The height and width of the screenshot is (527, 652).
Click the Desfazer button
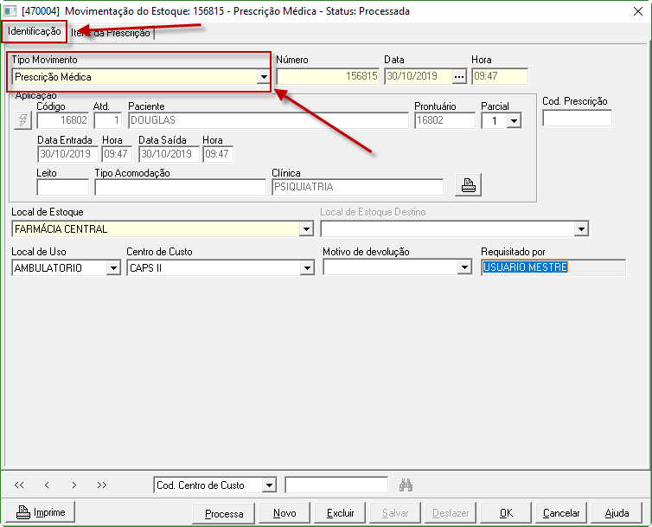coord(451,513)
